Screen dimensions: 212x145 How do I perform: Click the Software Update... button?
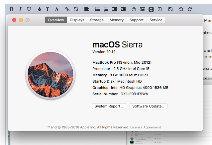point(149,106)
